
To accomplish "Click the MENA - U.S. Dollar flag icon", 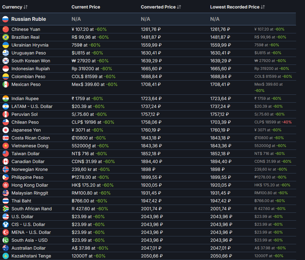I will (6, 232).
